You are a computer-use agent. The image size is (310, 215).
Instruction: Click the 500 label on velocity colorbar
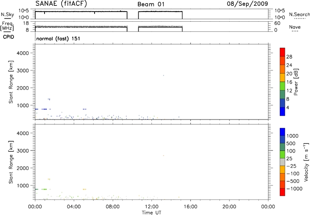point(291,143)
